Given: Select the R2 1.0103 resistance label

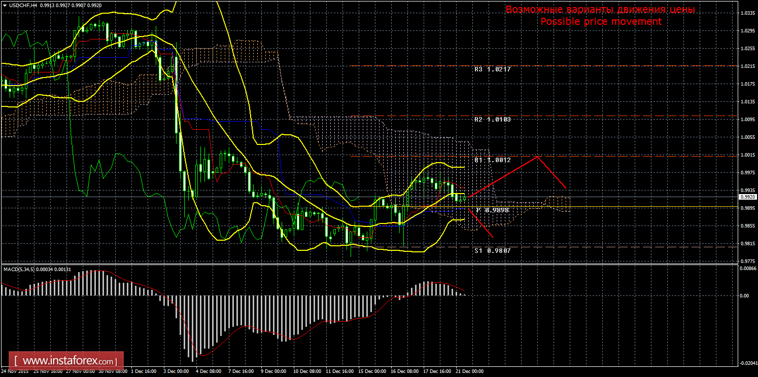Looking at the screenshot, I should (x=492, y=120).
